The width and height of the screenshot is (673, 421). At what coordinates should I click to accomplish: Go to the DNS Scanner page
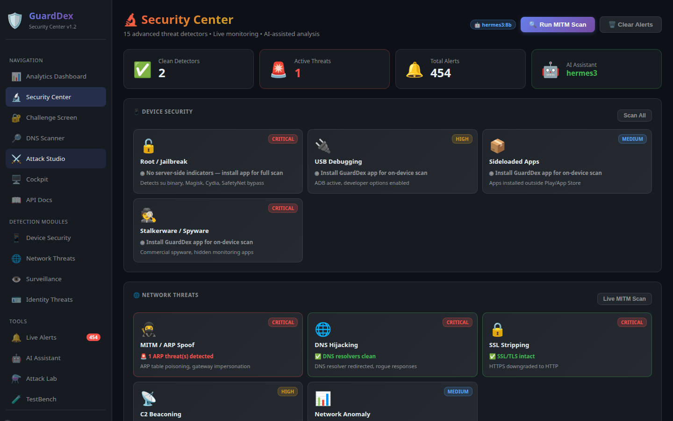click(56, 138)
